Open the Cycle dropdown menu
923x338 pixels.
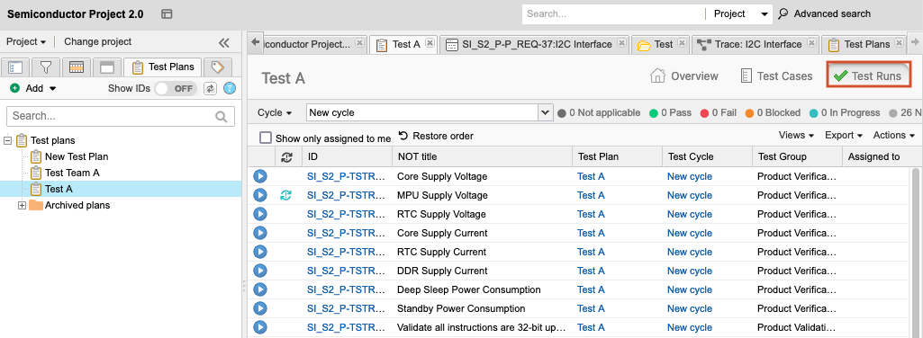(275, 112)
